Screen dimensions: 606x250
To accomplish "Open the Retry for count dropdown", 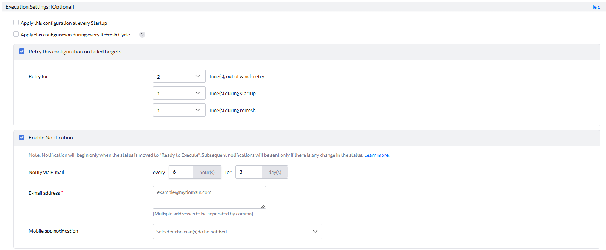I will [179, 76].
